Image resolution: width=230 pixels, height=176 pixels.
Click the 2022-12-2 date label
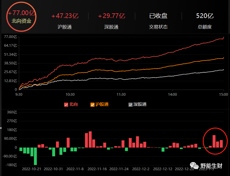(x=141, y=169)
